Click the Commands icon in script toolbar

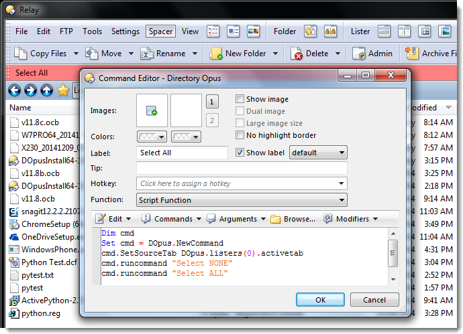click(146, 219)
